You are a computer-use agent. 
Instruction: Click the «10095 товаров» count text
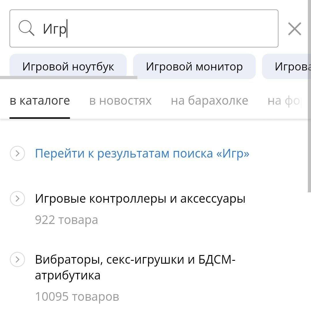[x=77, y=296]
